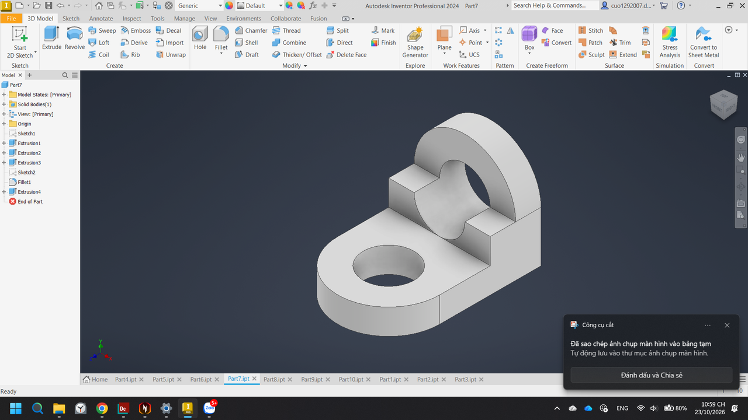
Task: Start a new 2D Sketch
Action: pyautogui.click(x=20, y=43)
